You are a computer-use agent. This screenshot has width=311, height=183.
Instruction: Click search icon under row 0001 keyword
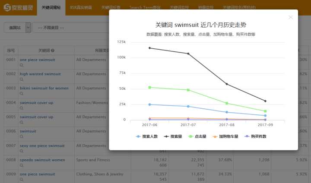[x=22, y=65]
